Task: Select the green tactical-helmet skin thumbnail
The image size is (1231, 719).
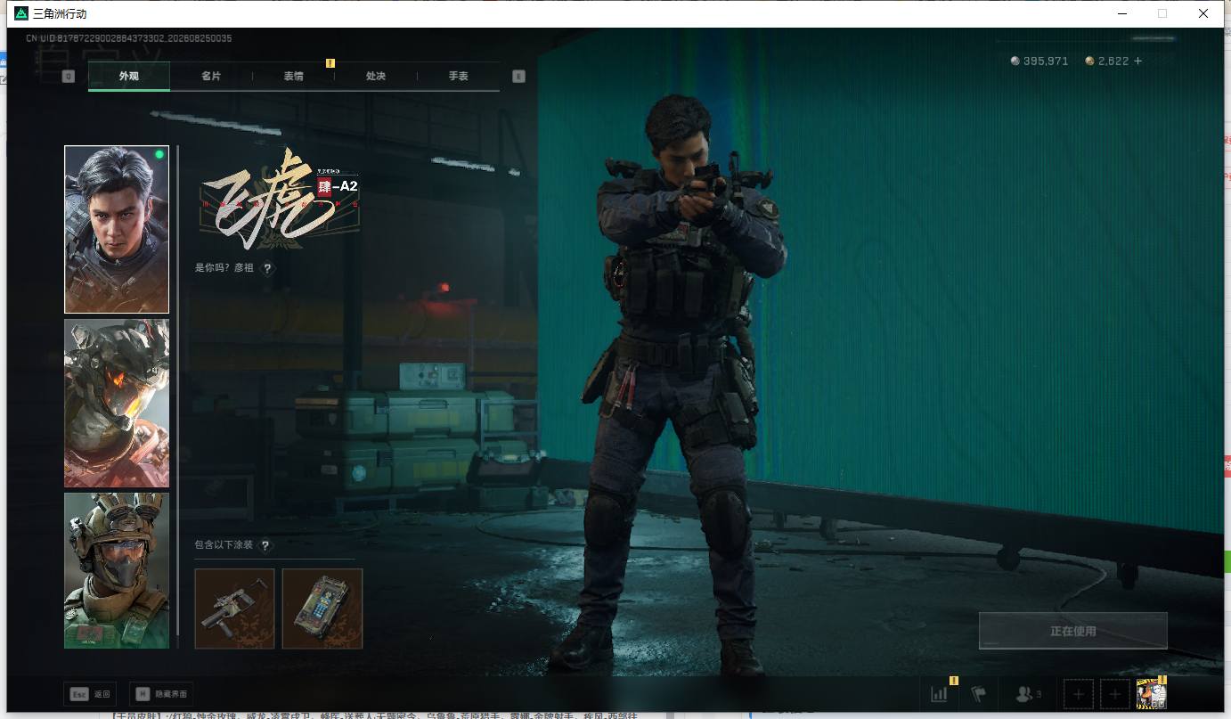Action: [x=117, y=570]
